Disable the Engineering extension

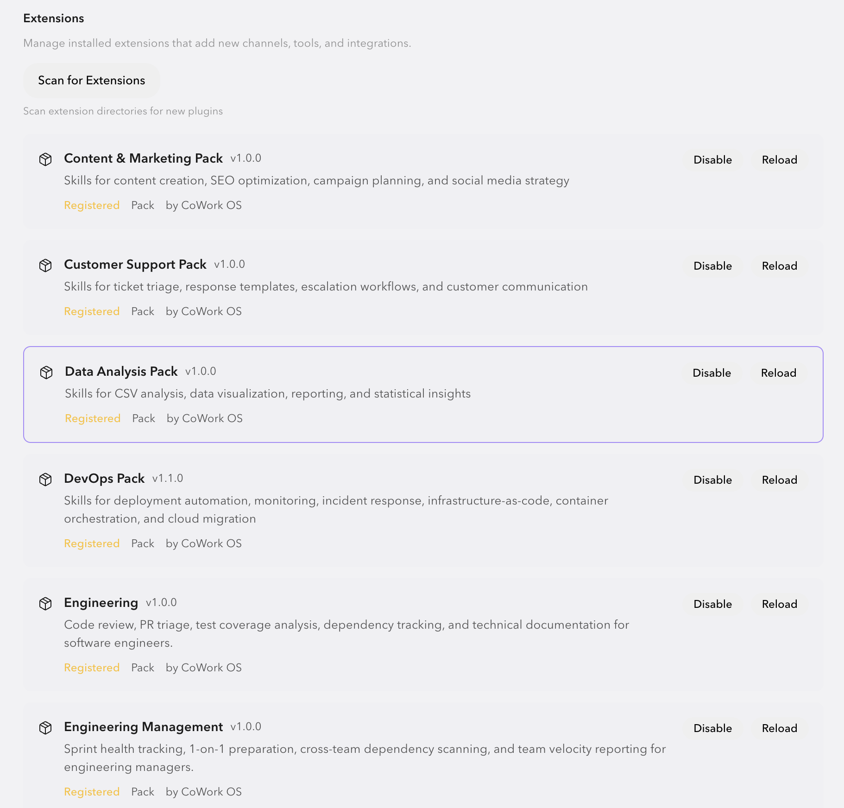pyautogui.click(x=712, y=604)
